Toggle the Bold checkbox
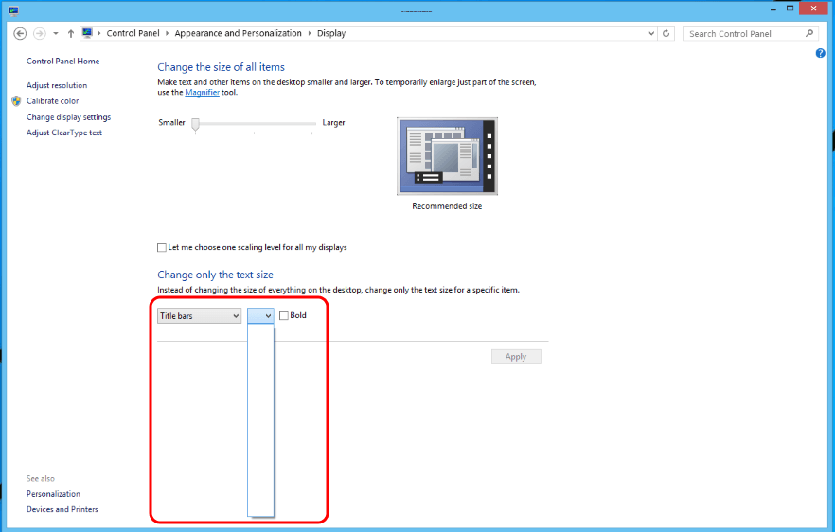 coord(284,316)
